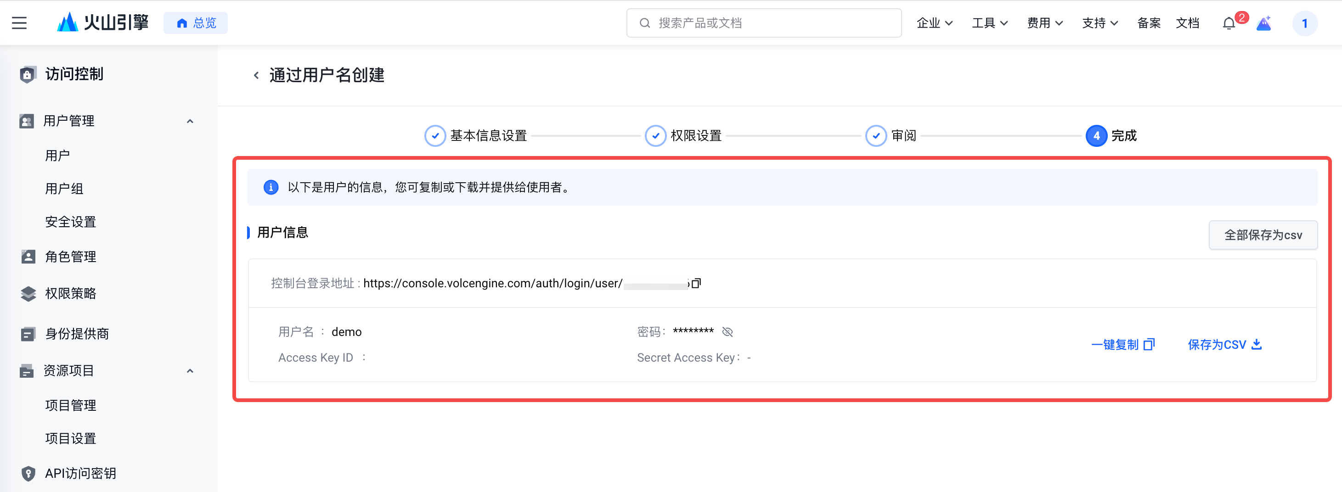Image resolution: width=1342 pixels, height=492 pixels.
Task: Click the 用户管理 sidebar icon
Action: tap(27, 121)
